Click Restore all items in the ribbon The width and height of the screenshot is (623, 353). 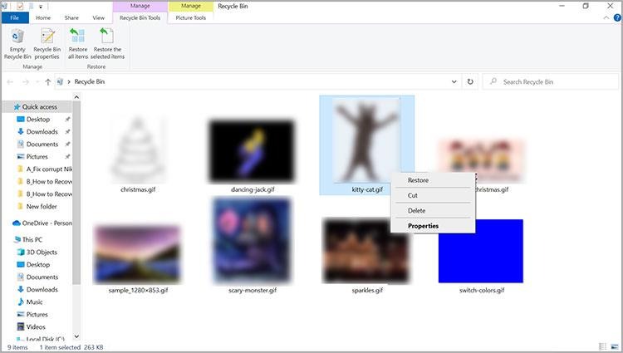click(77, 42)
